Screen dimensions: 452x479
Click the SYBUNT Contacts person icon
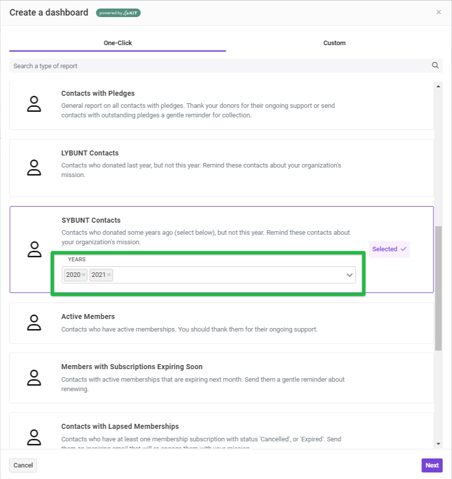pyautogui.click(x=35, y=249)
